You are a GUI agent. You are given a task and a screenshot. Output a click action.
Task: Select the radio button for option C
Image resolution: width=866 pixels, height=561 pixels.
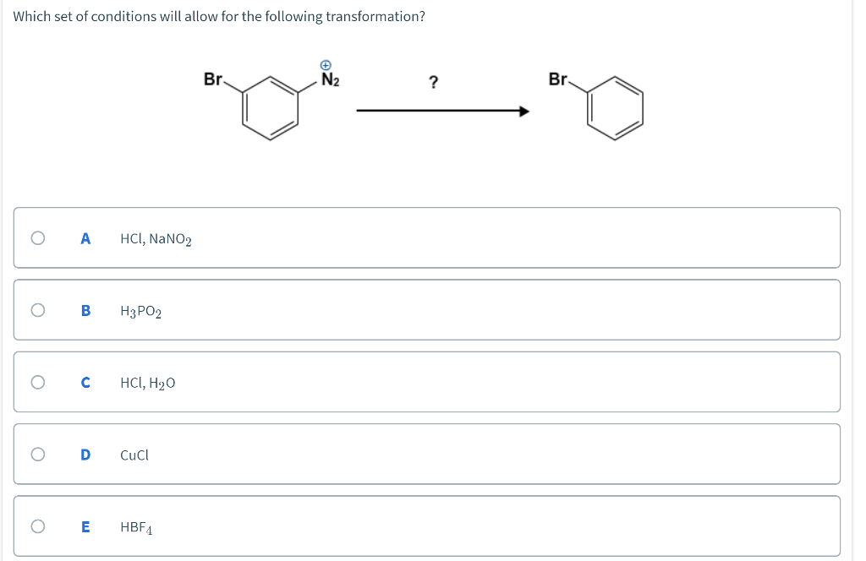coord(37,382)
